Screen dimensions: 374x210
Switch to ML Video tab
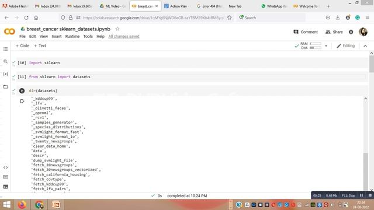pyautogui.click(x=113, y=6)
